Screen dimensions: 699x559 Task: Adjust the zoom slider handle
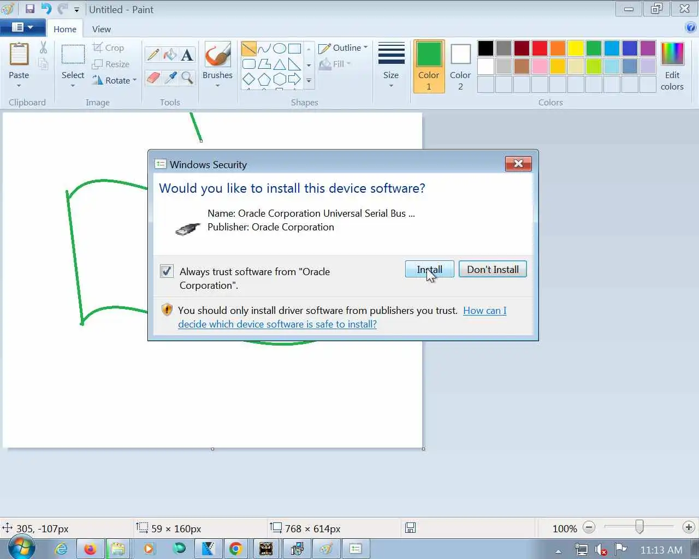click(x=639, y=527)
